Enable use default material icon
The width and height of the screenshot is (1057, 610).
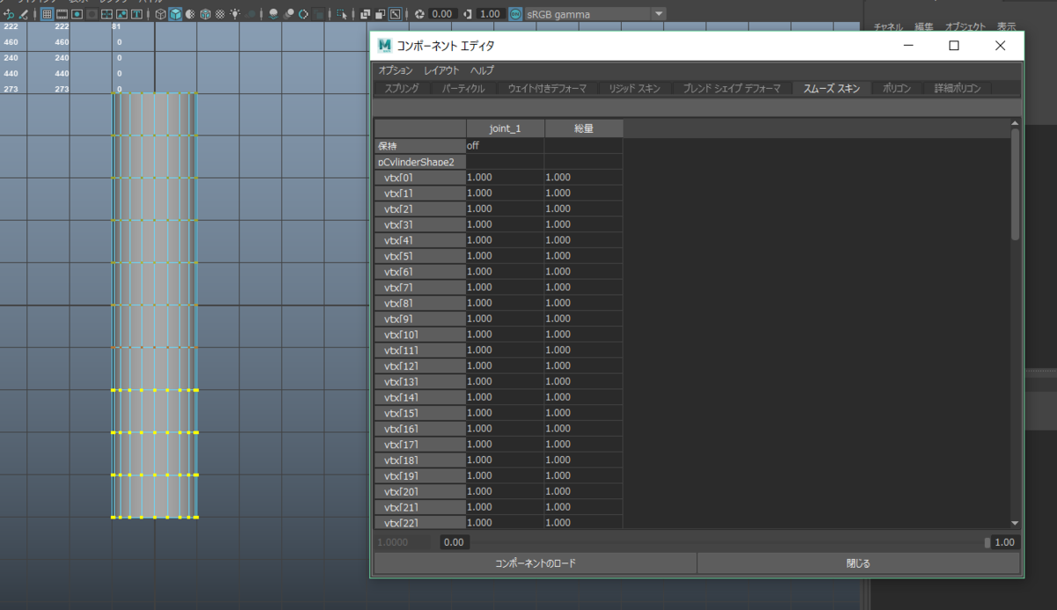tap(190, 14)
